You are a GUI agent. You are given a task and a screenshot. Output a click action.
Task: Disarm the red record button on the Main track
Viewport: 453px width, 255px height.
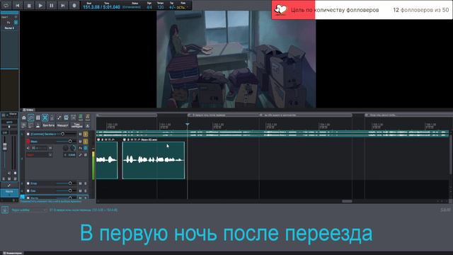pos(28,142)
